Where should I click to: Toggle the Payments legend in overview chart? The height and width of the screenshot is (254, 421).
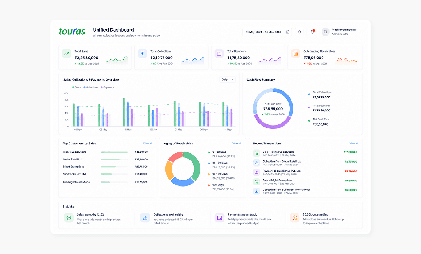pyautogui.click(x=107, y=87)
